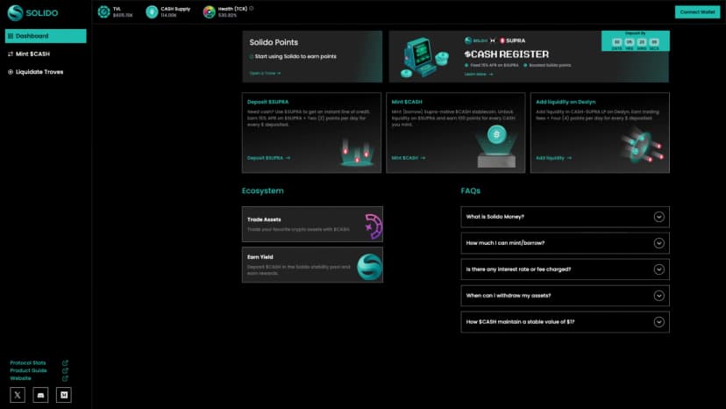Click external-link icon next to Protocol Stats
The height and width of the screenshot is (409, 726).
[x=65, y=362]
